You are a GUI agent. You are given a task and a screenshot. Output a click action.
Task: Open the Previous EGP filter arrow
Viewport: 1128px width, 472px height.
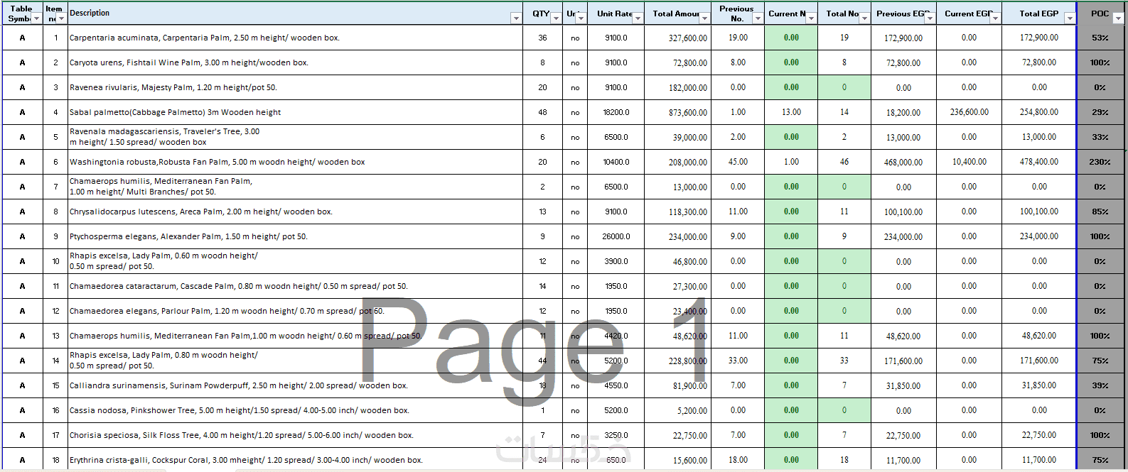coord(930,18)
